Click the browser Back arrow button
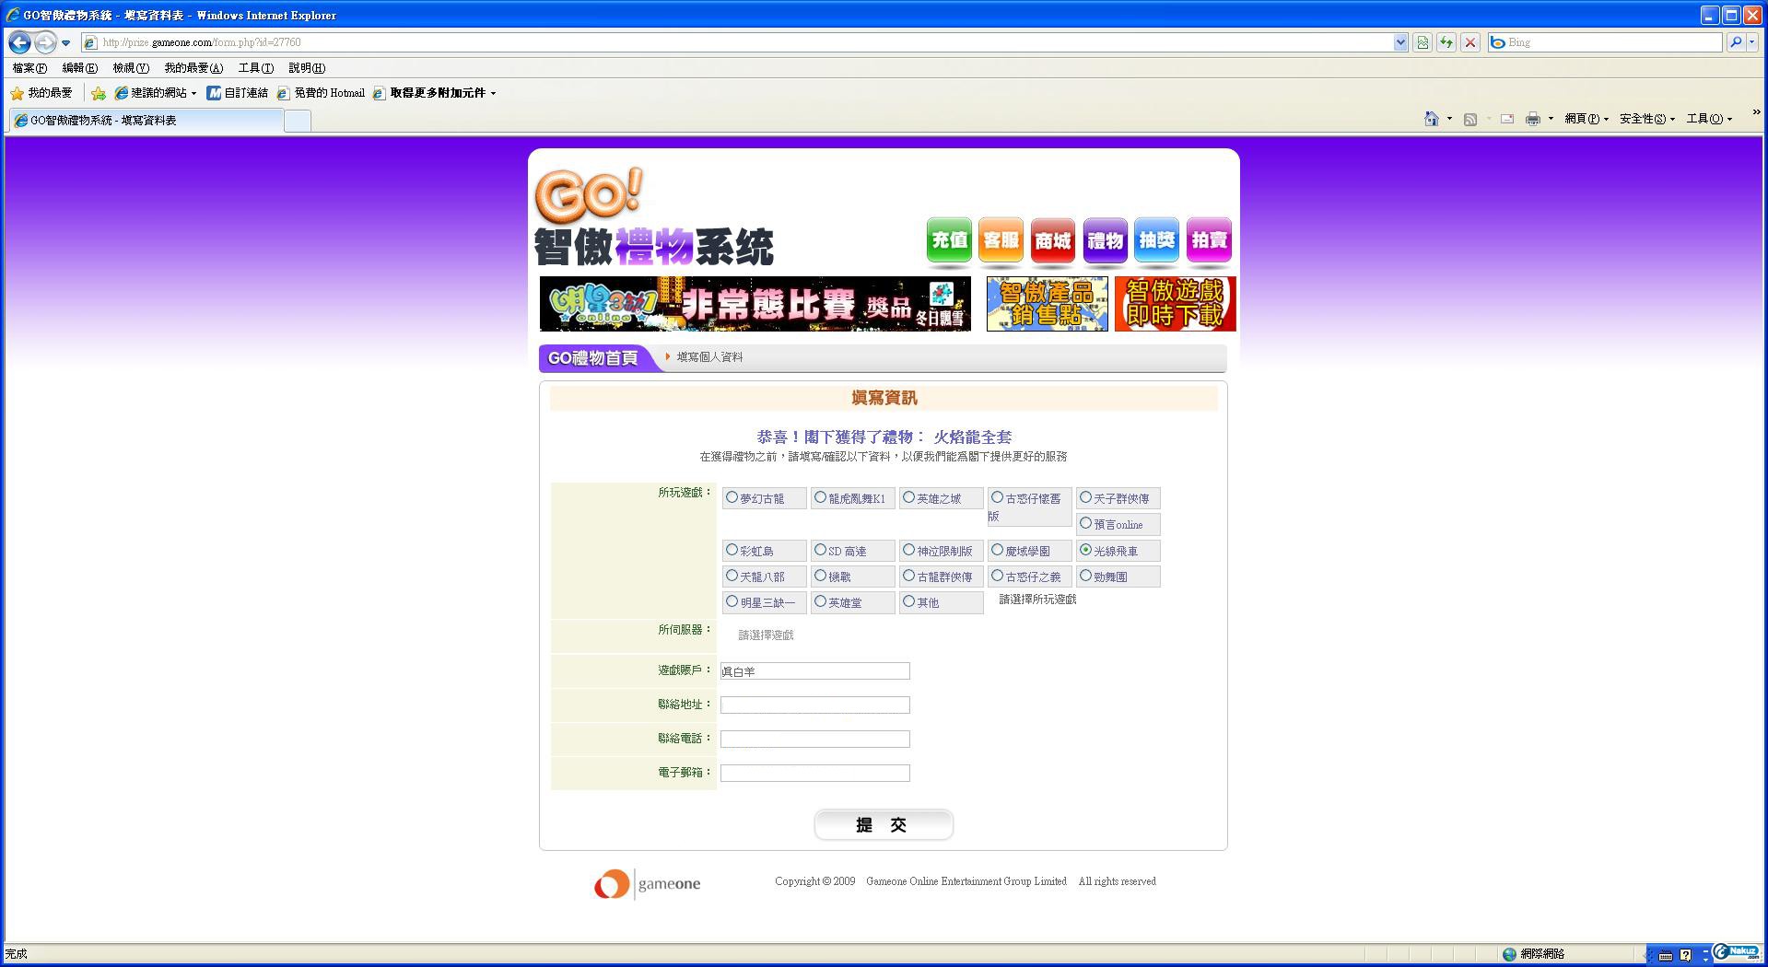This screenshot has height=967, width=1768. click(x=19, y=42)
